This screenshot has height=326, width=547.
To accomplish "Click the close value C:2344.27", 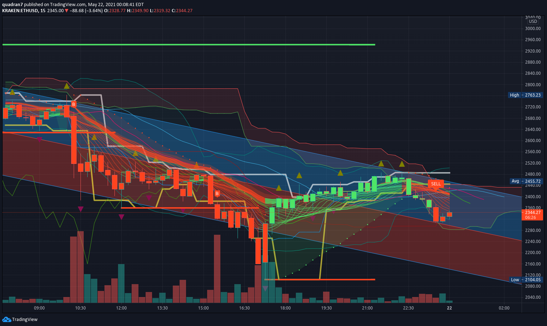I will pos(182,10).
